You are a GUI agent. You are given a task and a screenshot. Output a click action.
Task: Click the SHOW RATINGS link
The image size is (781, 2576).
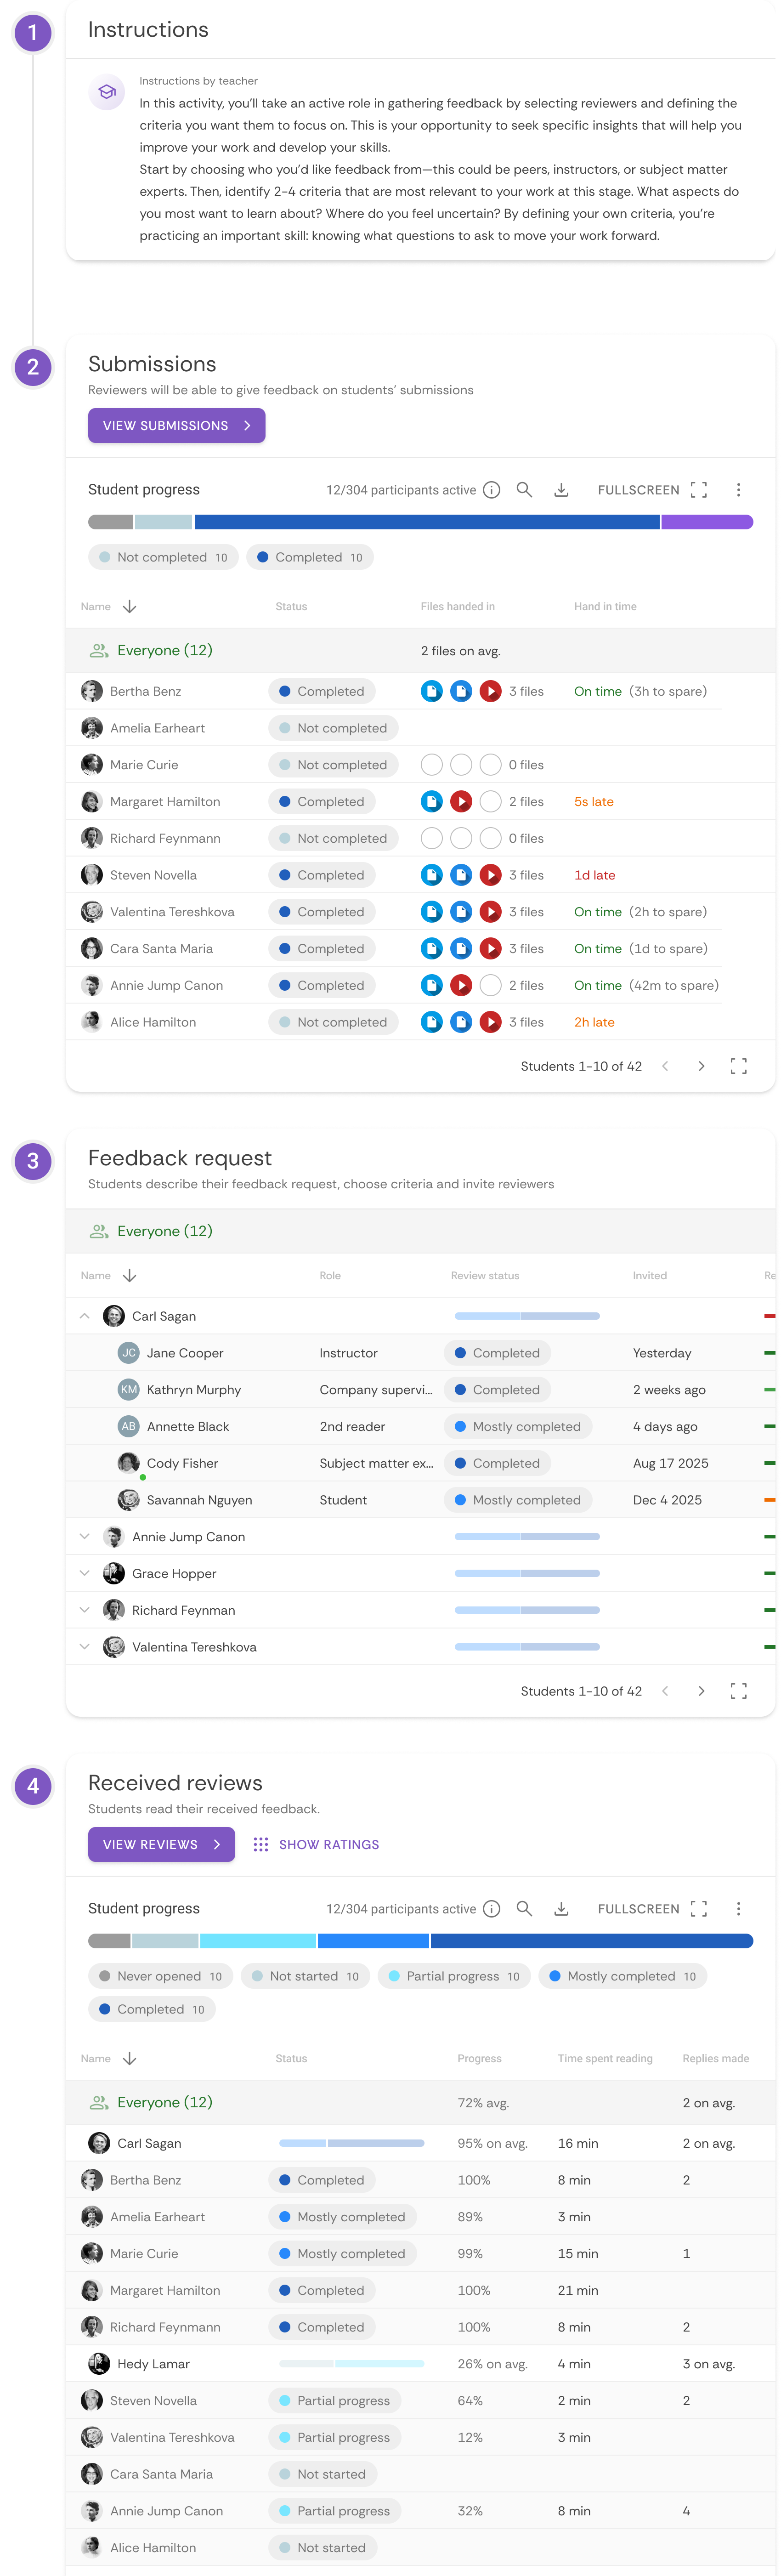tap(317, 1844)
